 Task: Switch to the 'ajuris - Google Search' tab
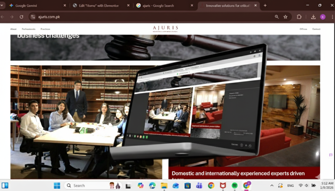click(160, 6)
